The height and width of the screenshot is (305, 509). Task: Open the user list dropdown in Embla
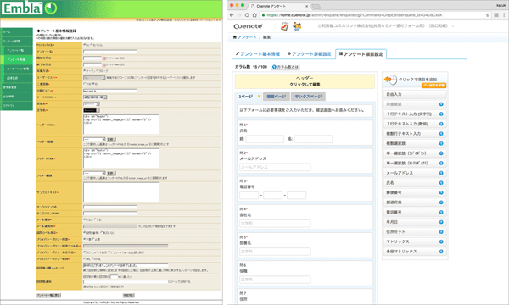click(94, 78)
